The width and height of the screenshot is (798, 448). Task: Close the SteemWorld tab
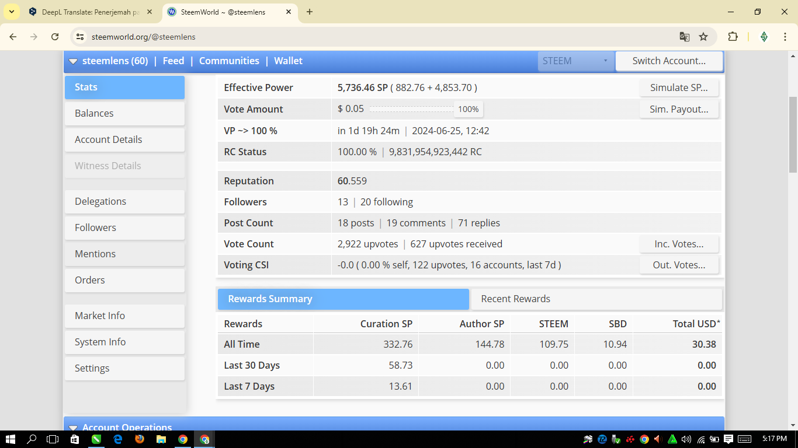pyautogui.click(x=288, y=12)
